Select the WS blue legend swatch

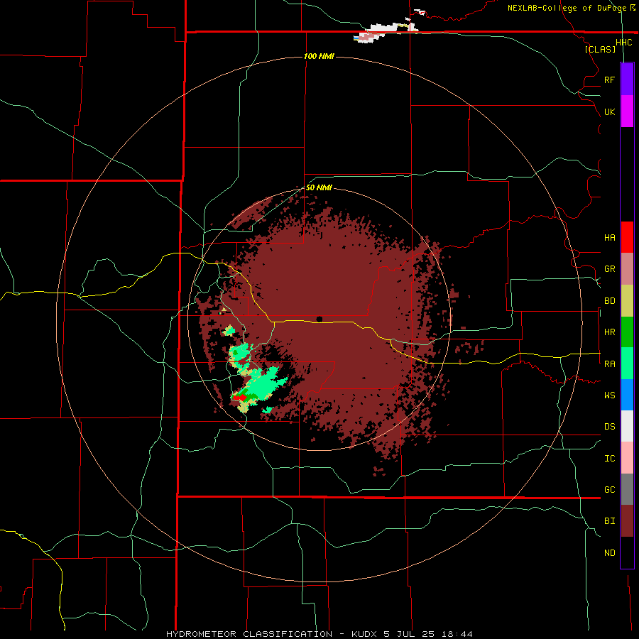tap(627, 395)
